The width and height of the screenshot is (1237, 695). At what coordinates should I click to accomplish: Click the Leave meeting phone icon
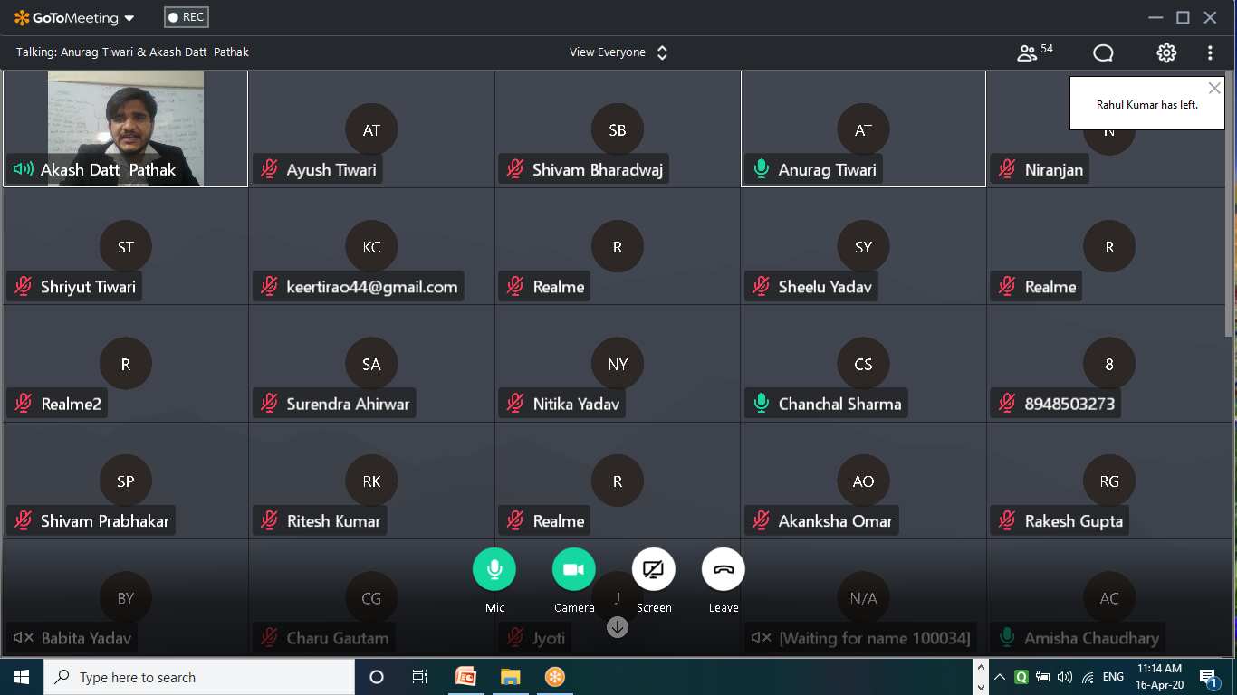coord(723,570)
